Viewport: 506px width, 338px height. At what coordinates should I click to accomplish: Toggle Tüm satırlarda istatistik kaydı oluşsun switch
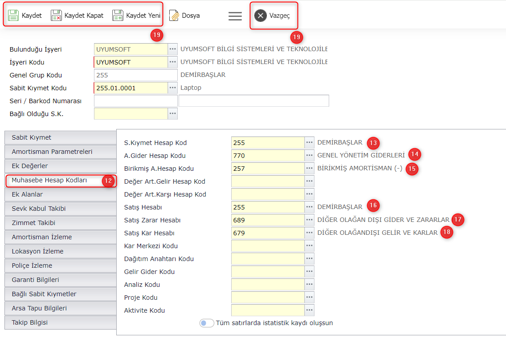coord(207,323)
